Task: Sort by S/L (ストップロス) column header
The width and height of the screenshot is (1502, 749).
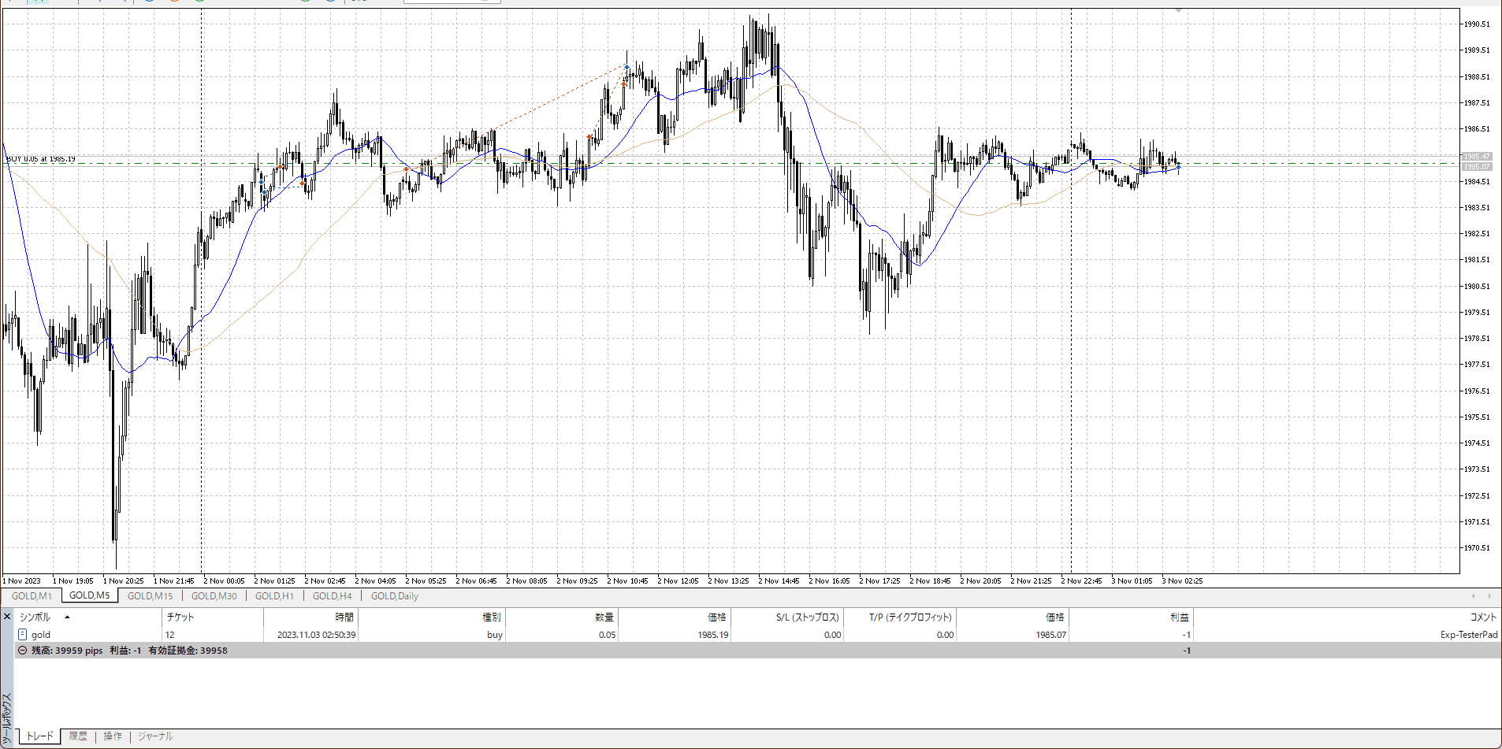Action: click(807, 617)
